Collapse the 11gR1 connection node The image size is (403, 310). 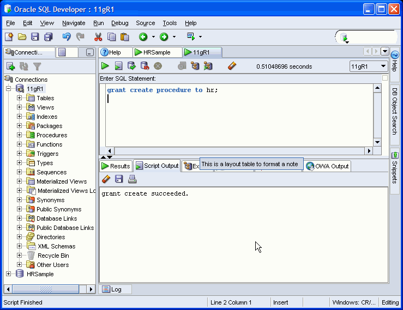[x=8, y=89]
